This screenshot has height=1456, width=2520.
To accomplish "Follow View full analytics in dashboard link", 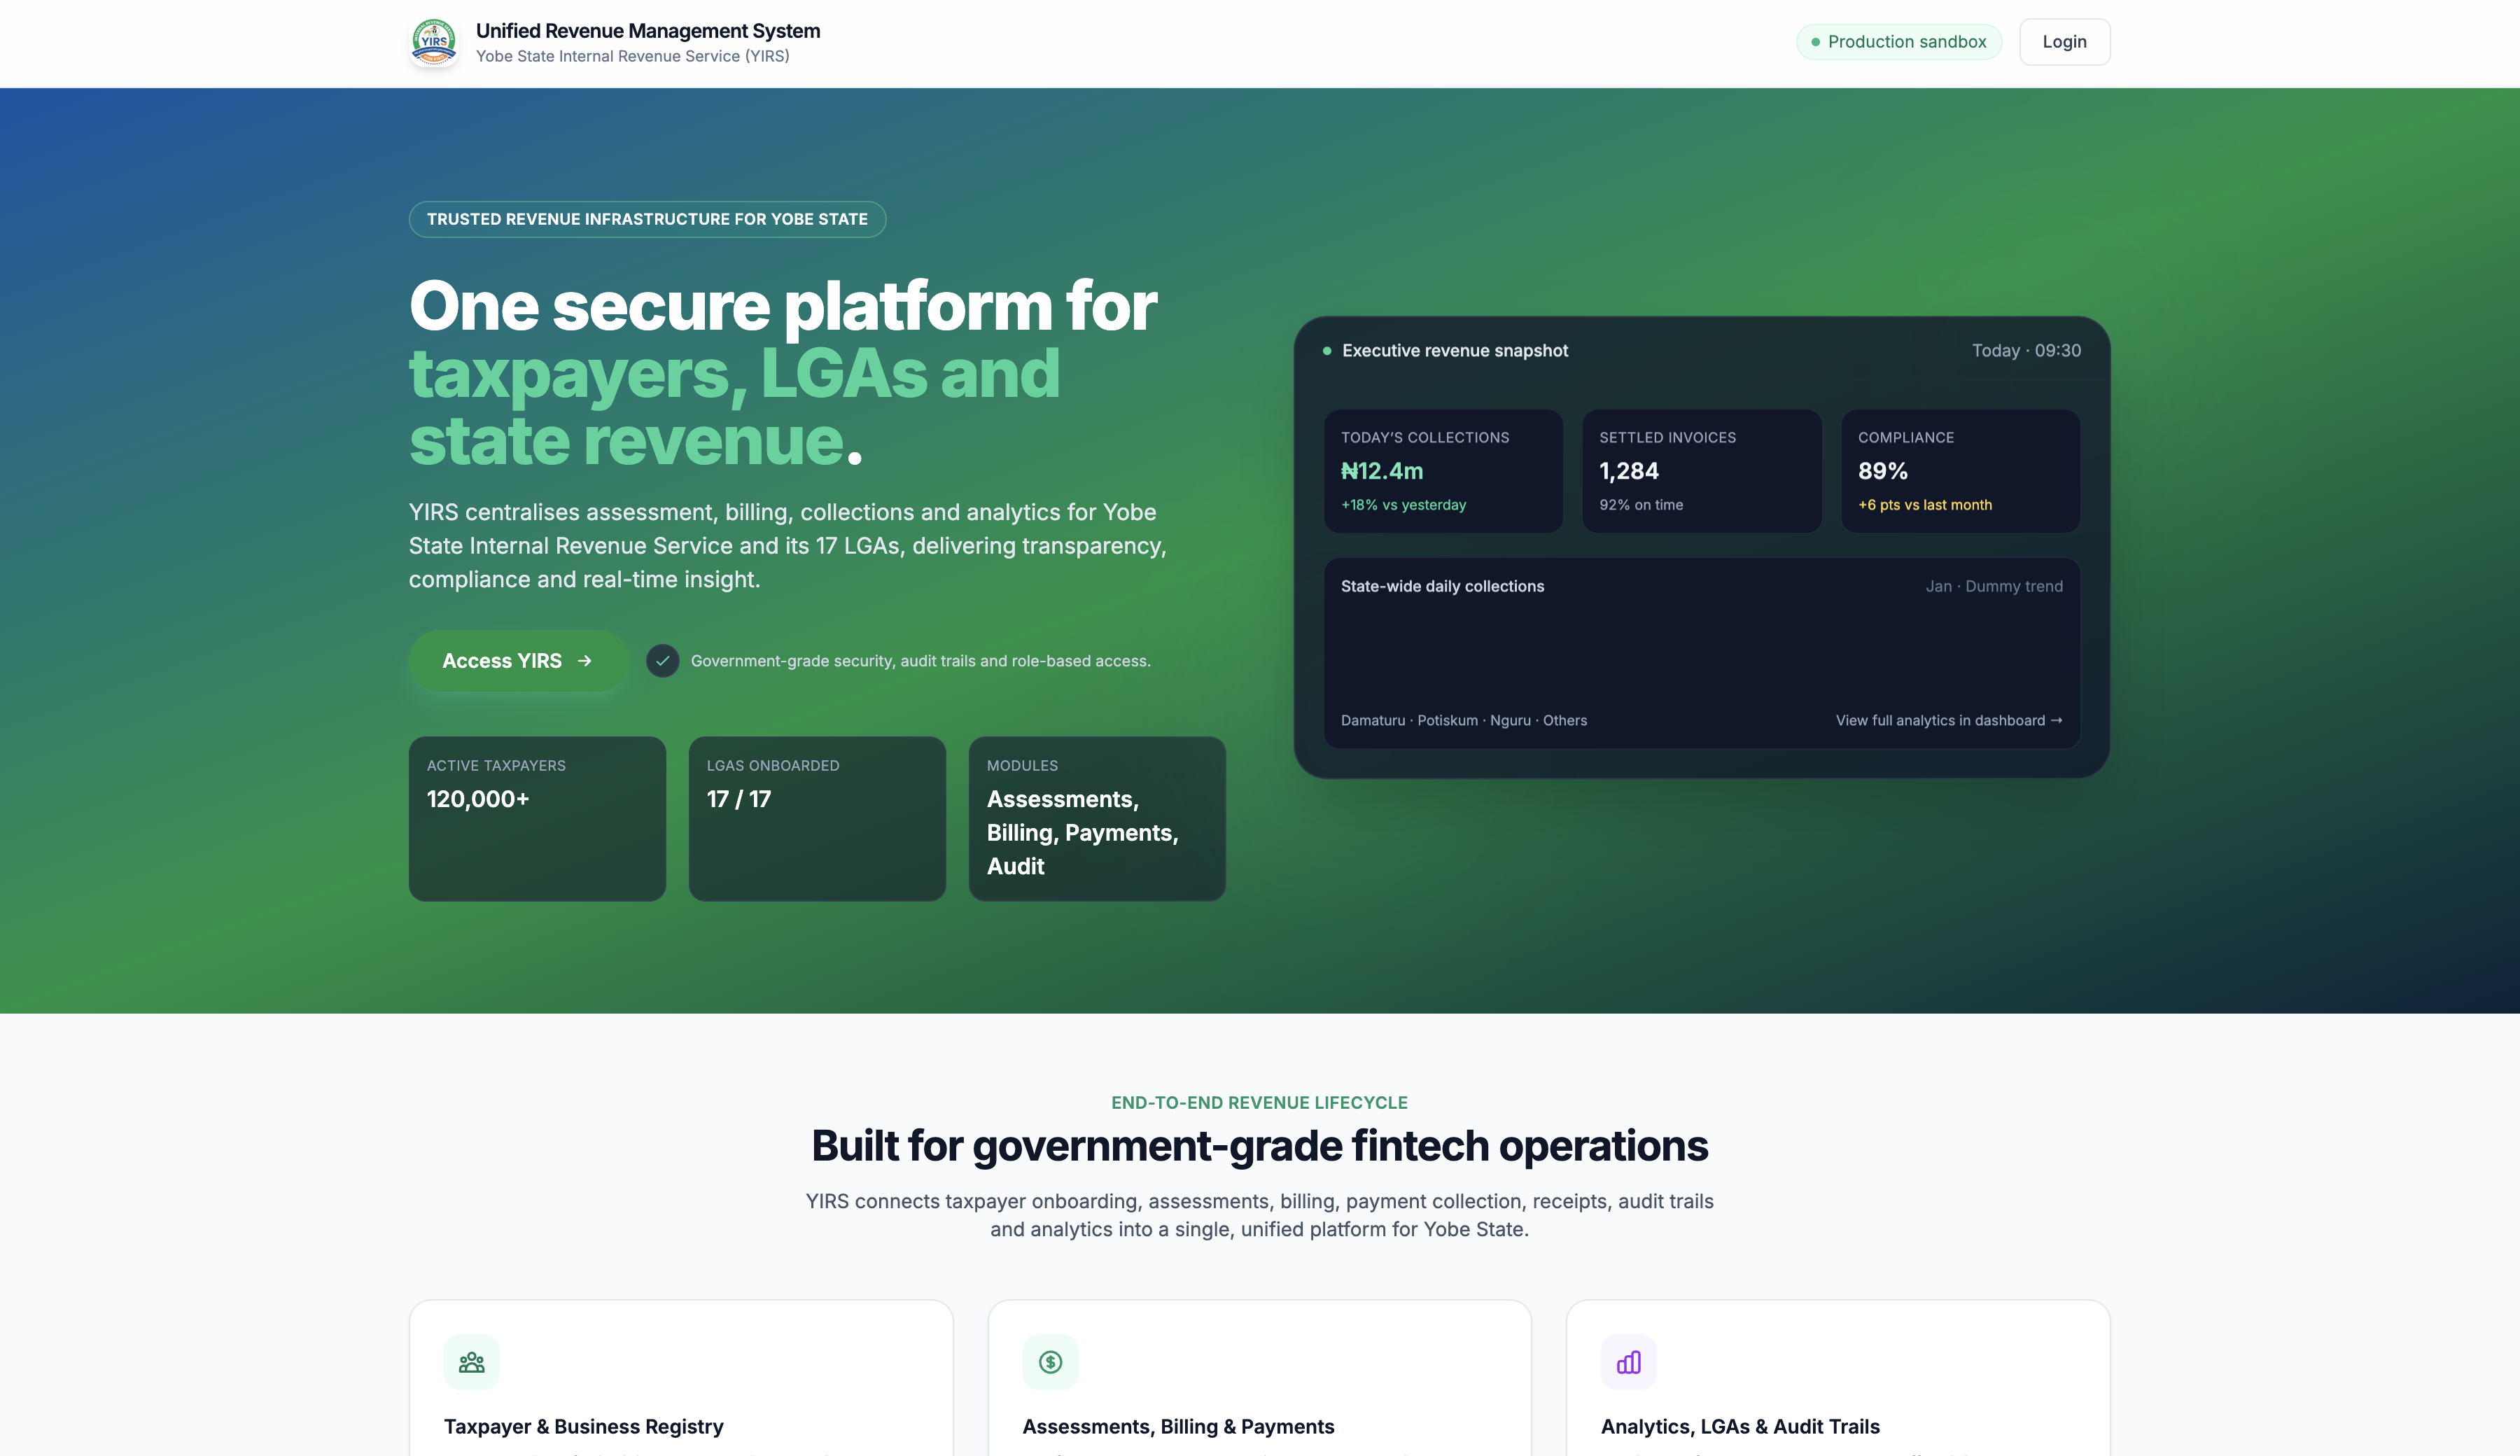I will [1948, 720].
